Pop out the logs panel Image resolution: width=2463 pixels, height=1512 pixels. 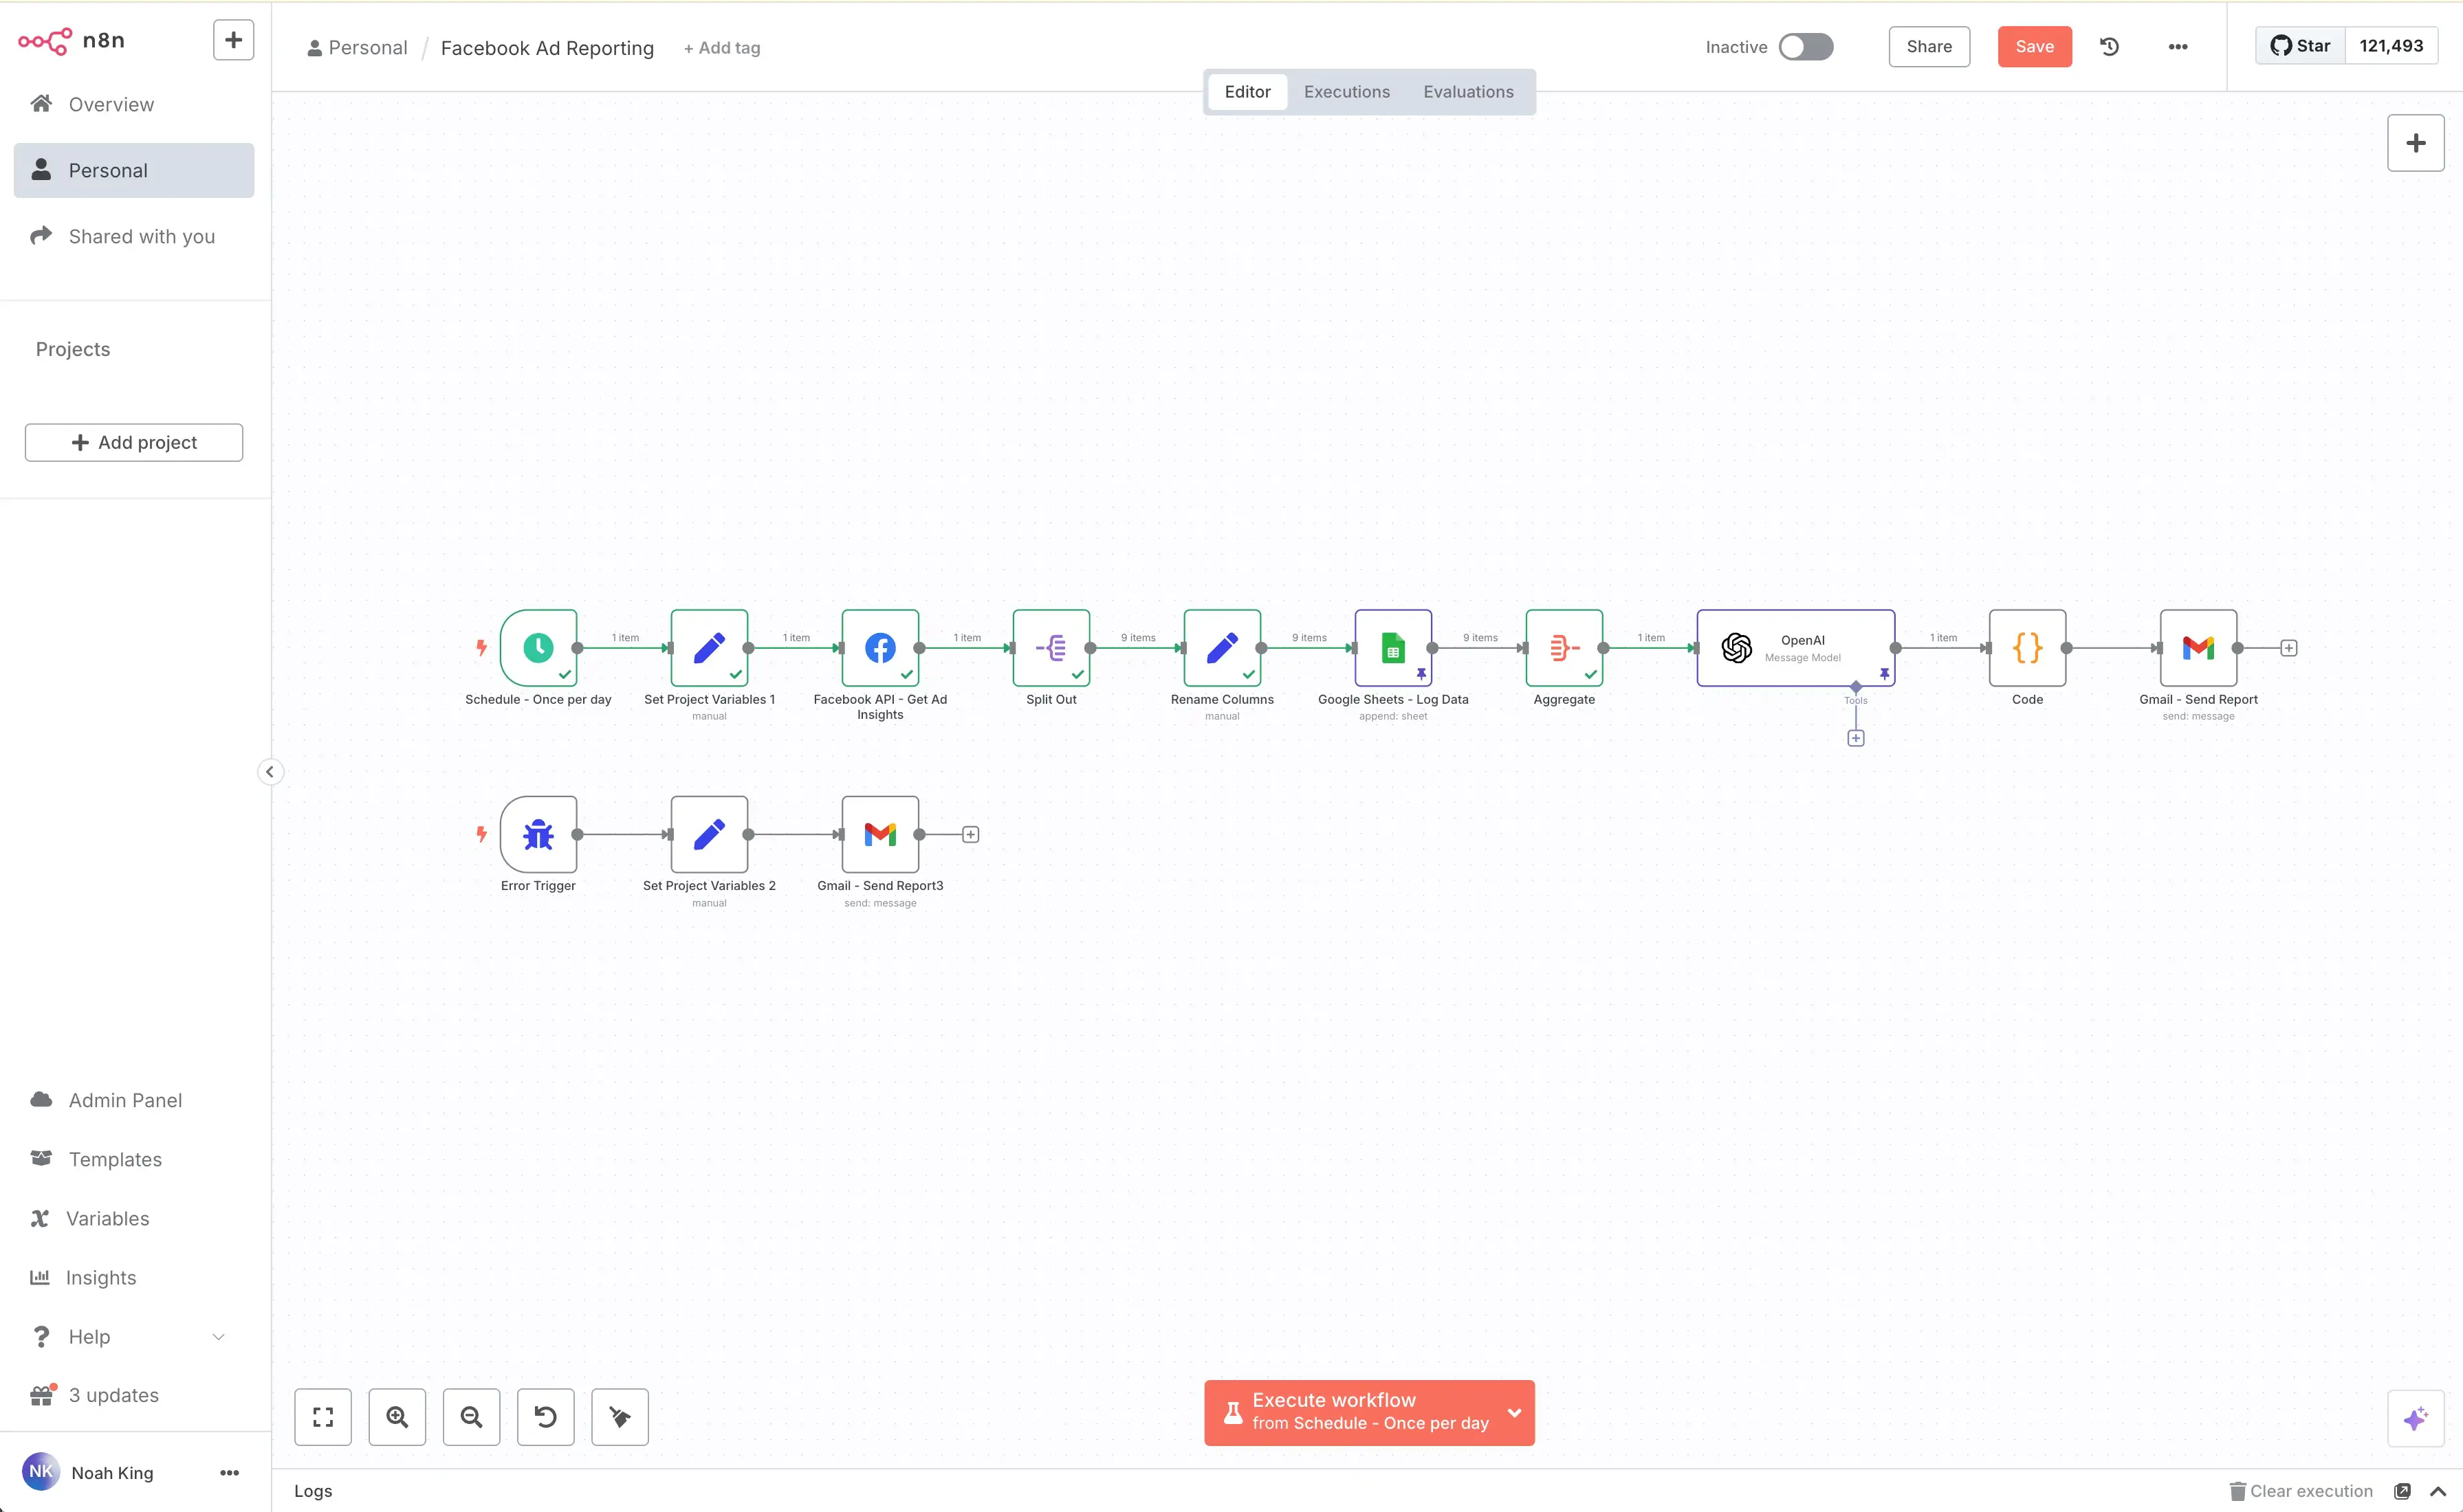point(2402,1491)
